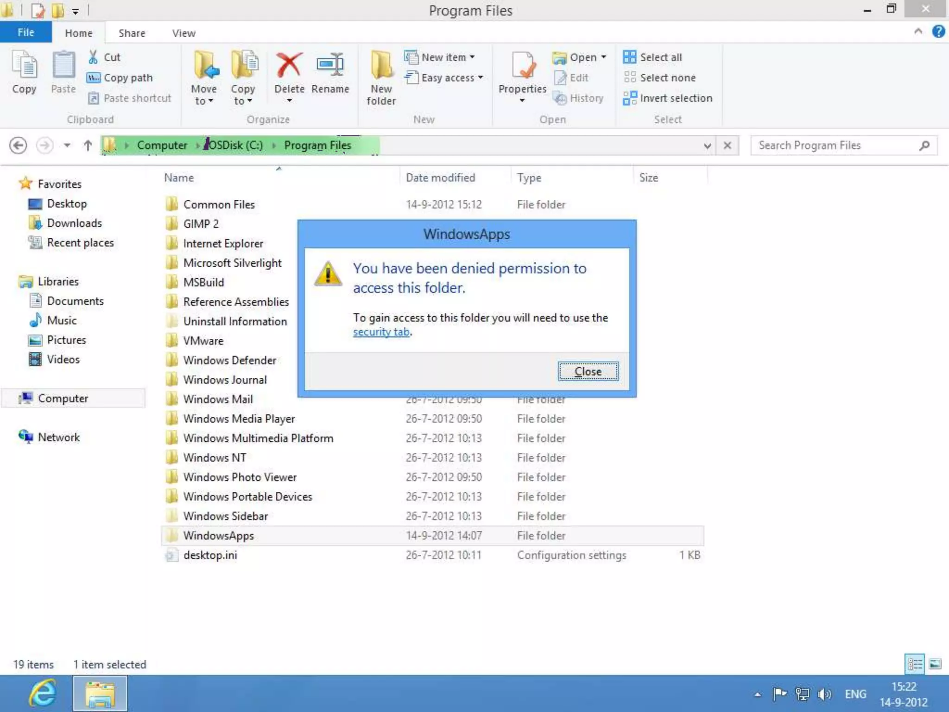This screenshot has width=949, height=712.
Task: Follow the security tab link
Action: click(381, 332)
